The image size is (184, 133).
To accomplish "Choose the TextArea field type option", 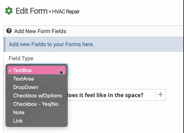I will pos(36,79).
